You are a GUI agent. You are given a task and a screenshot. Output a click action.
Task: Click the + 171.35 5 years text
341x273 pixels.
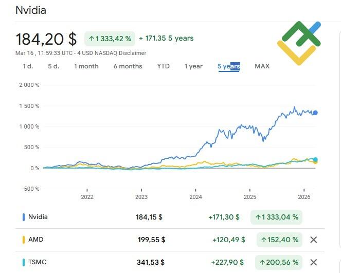coord(166,38)
